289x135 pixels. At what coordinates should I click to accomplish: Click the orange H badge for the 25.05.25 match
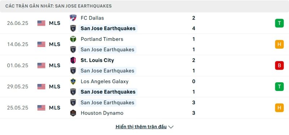coord(279,108)
